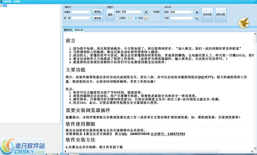Open 系统设置 system settings
The width and height of the screenshot is (257, 155).
(x=207, y=15)
